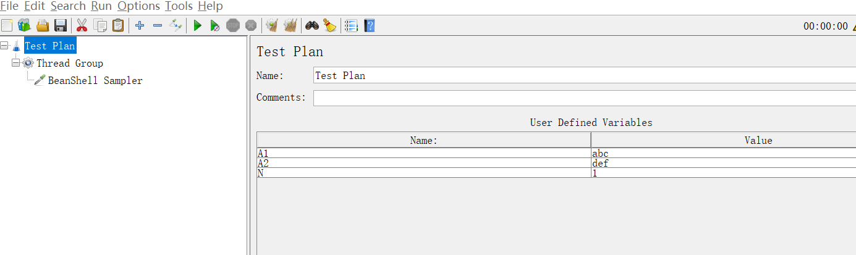The width and height of the screenshot is (856, 255).
Task: Select BeanShell Sampler in tree
Action: pyautogui.click(x=95, y=80)
